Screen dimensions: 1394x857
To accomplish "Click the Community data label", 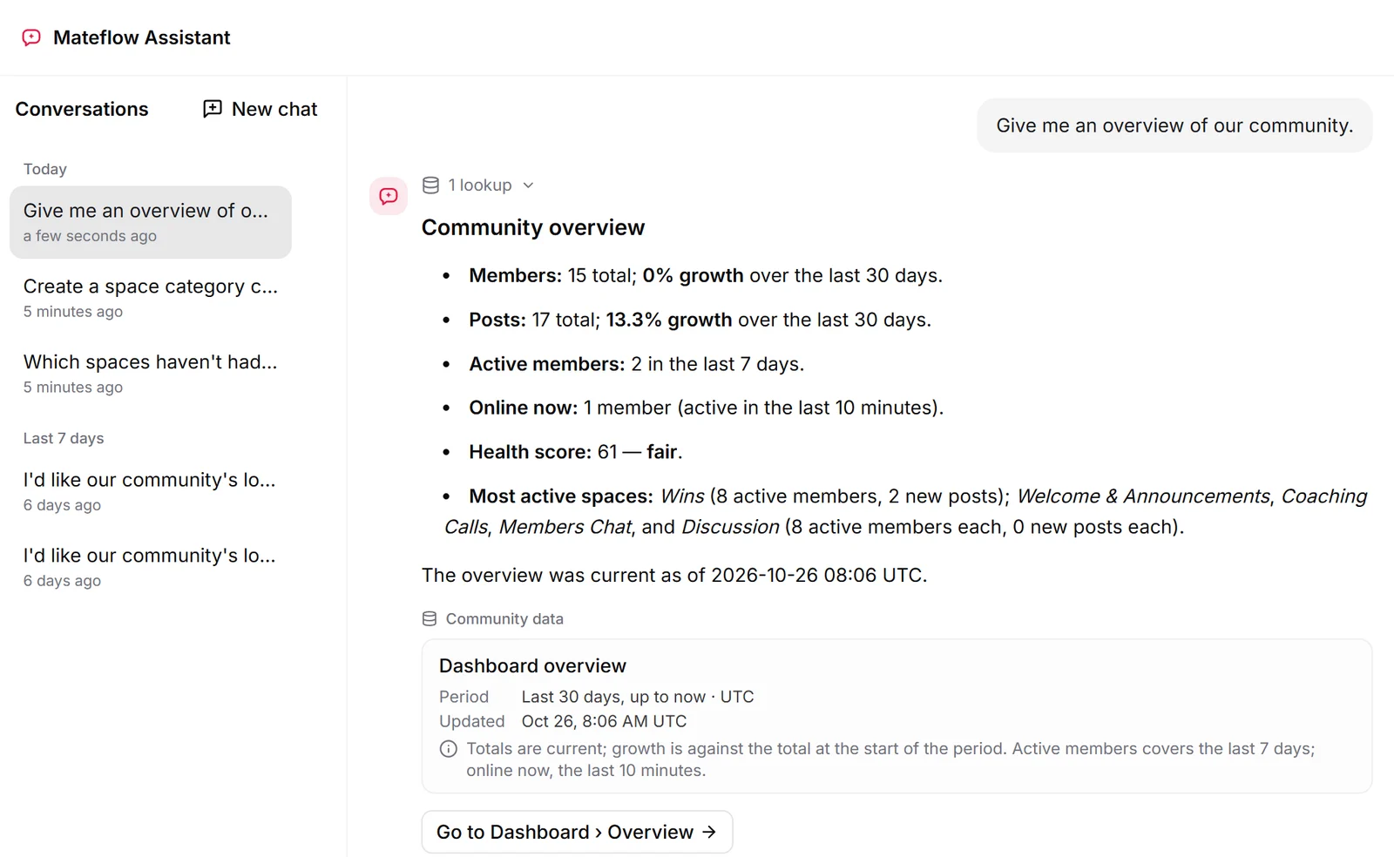I will (504, 619).
